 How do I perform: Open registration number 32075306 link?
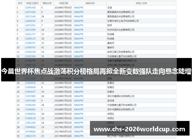point(30,12)
